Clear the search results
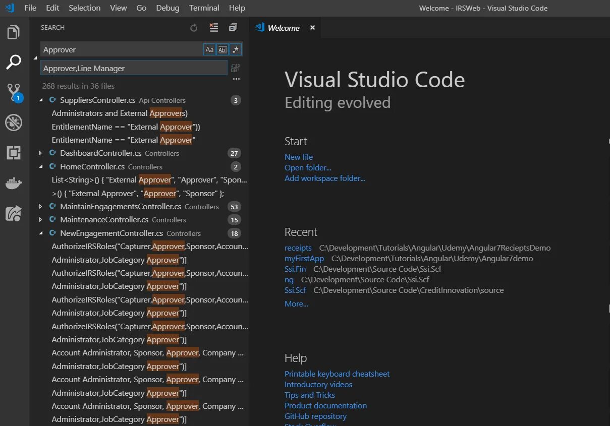 tap(214, 28)
